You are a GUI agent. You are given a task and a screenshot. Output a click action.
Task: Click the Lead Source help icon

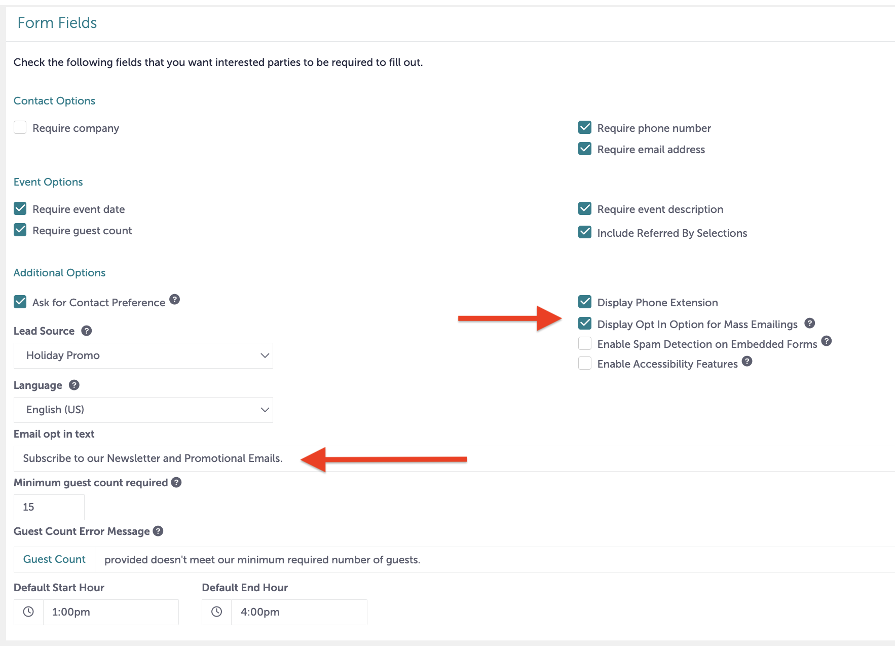pos(86,331)
